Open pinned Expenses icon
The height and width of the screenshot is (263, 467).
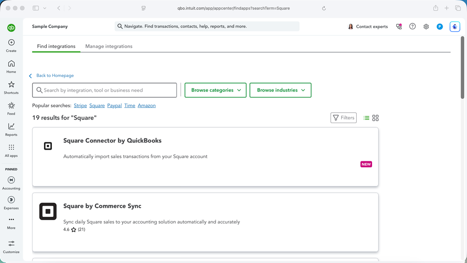click(11, 200)
